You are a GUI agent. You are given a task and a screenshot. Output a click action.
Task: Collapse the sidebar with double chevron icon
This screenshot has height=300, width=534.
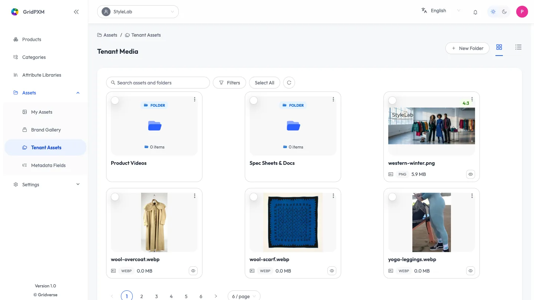tap(76, 12)
